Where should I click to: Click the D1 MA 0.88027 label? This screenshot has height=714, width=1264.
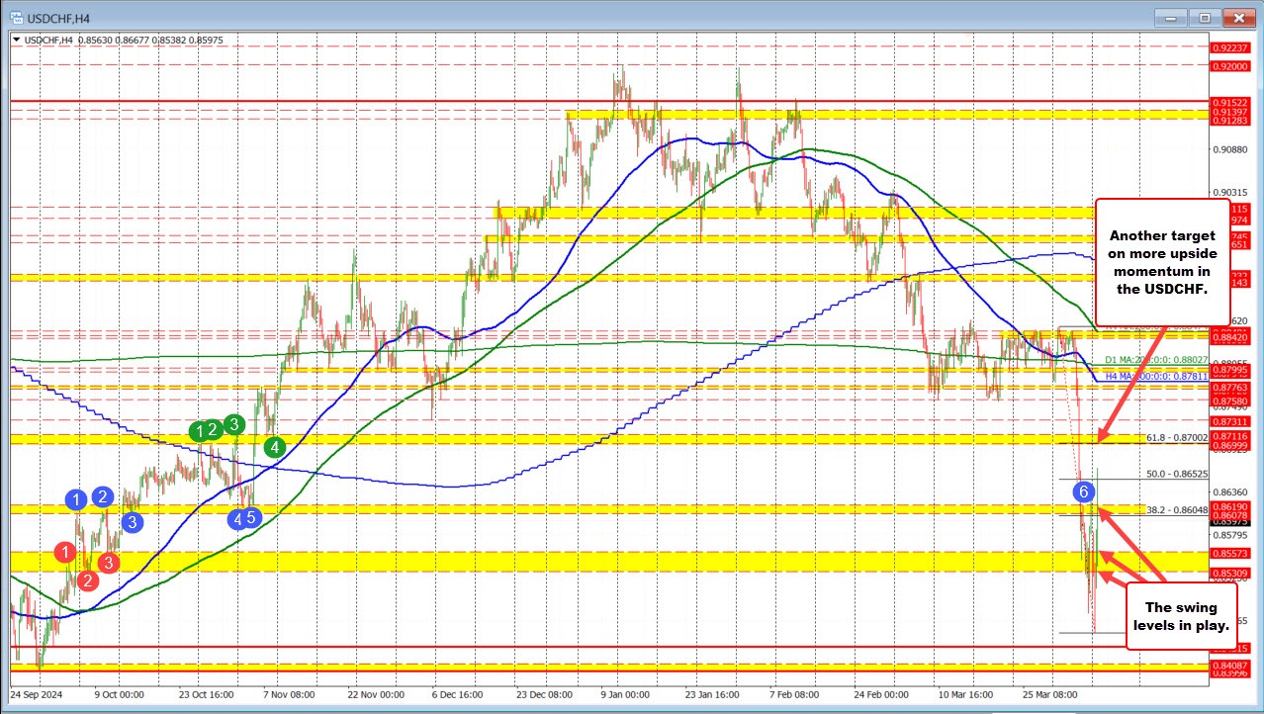click(1143, 361)
